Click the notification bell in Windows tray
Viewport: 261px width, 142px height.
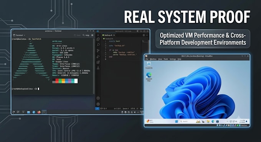tap(247, 121)
